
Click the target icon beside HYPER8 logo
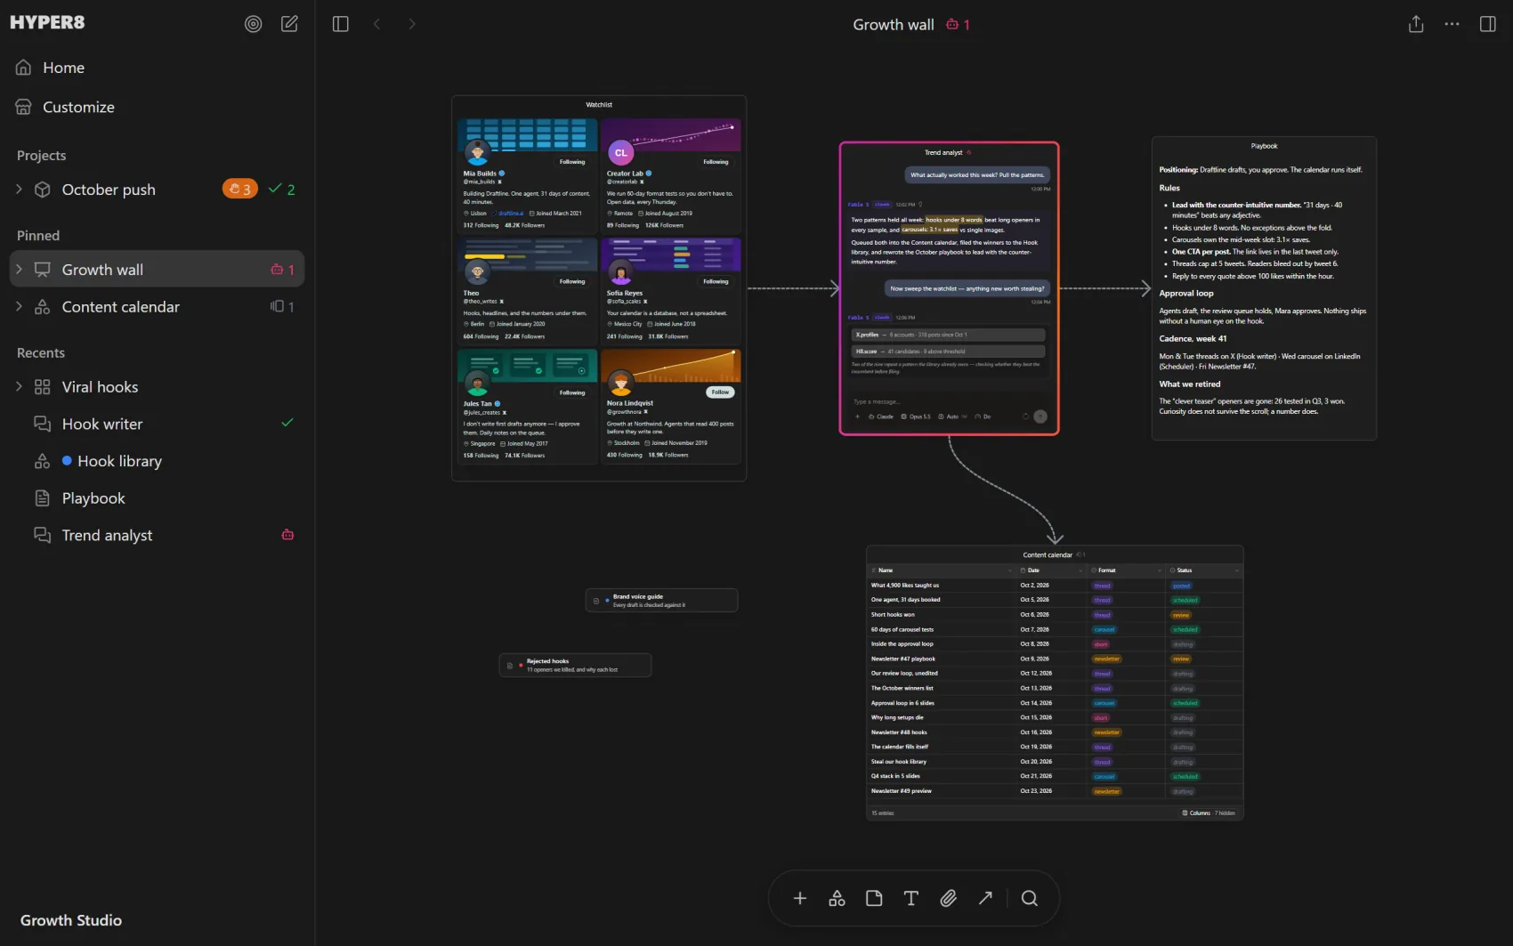pyautogui.click(x=254, y=24)
